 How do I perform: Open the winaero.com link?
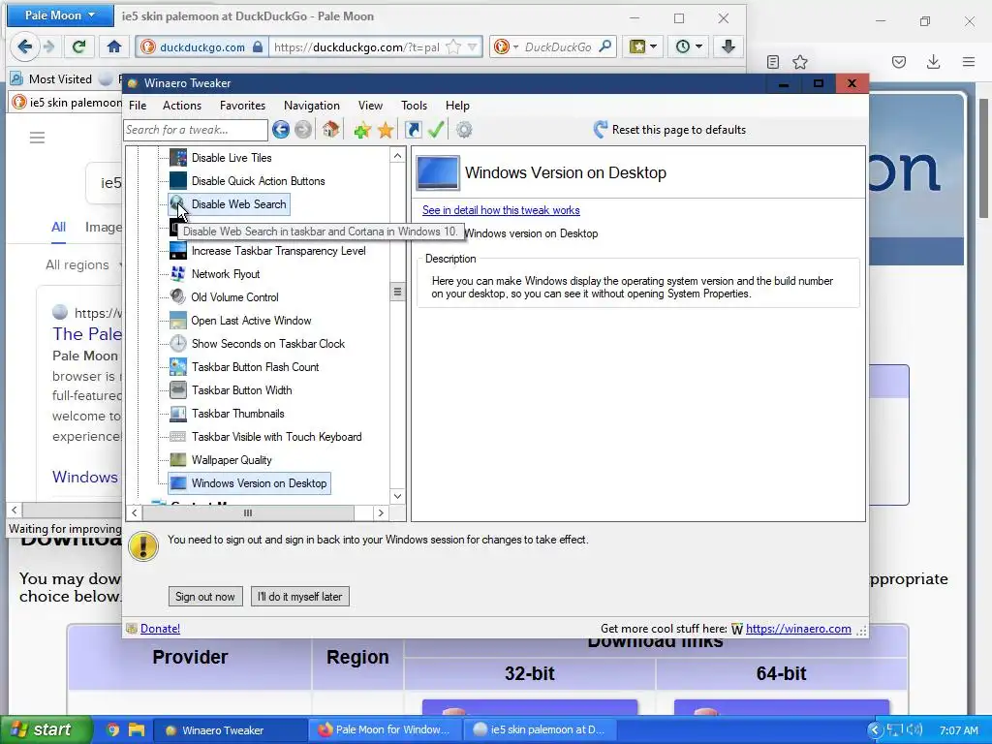(798, 628)
